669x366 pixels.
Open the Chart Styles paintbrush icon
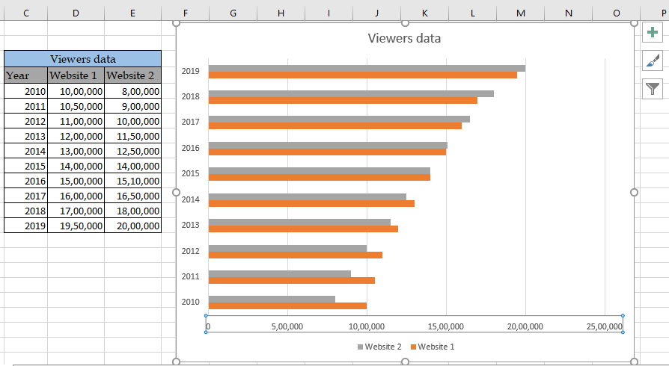[x=653, y=61]
